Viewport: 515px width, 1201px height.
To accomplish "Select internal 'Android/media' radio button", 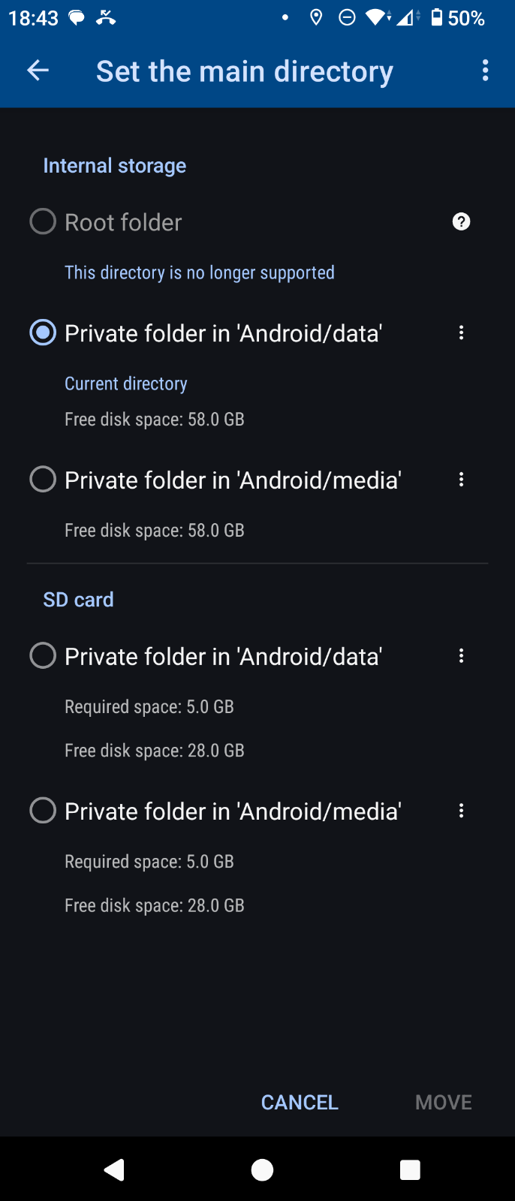I will click(43, 480).
